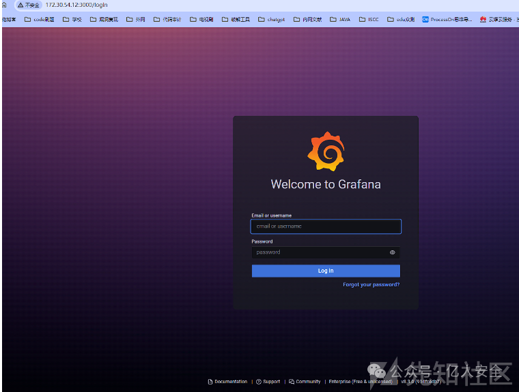The height and width of the screenshot is (392, 519).
Task: Click the not-secure warning icon in address bar
Action: coord(20,5)
